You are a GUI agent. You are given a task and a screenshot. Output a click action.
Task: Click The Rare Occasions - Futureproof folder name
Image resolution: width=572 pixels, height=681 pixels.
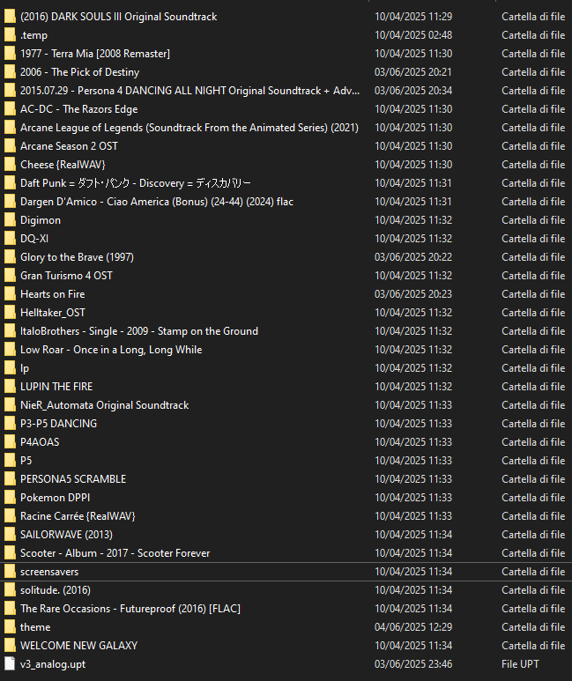pos(130,609)
